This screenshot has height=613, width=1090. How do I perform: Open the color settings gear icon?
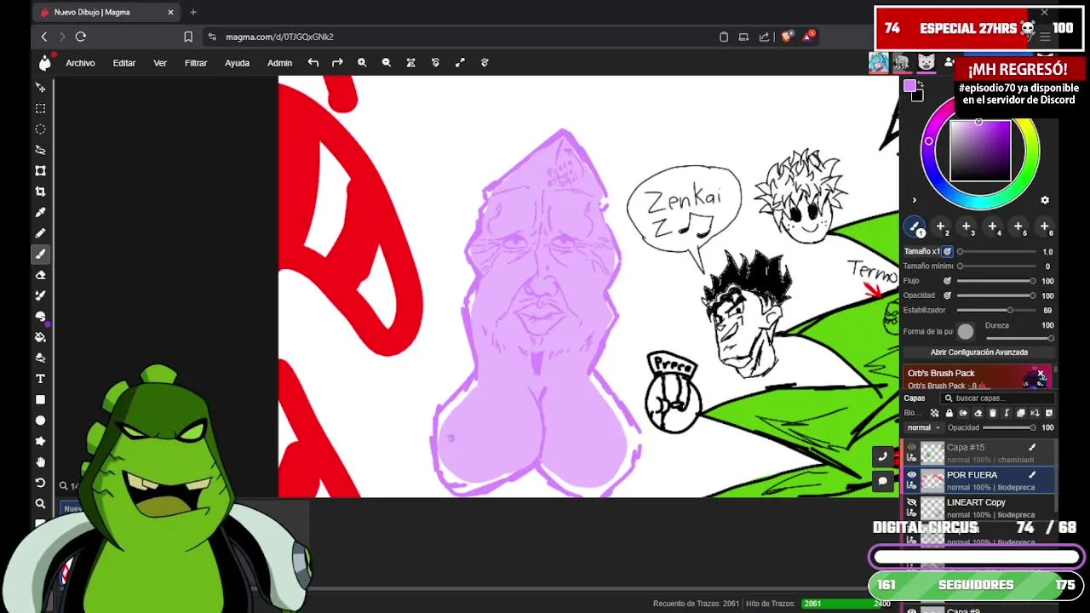pyautogui.click(x=1045, y=200)
